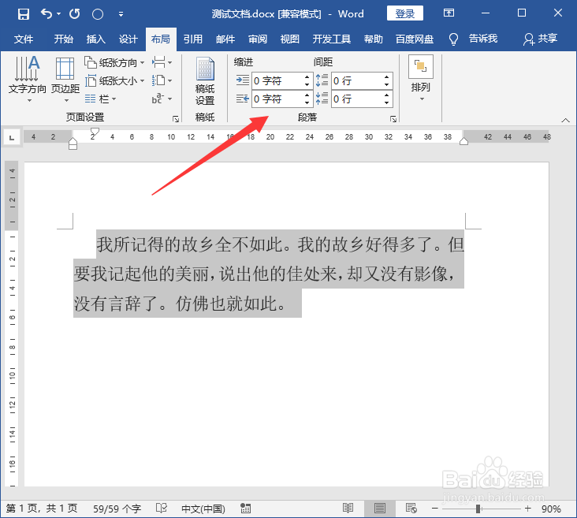Click the 稿纸设置 manuscript paper button
The image size is (577, 518).
point(205,81)
